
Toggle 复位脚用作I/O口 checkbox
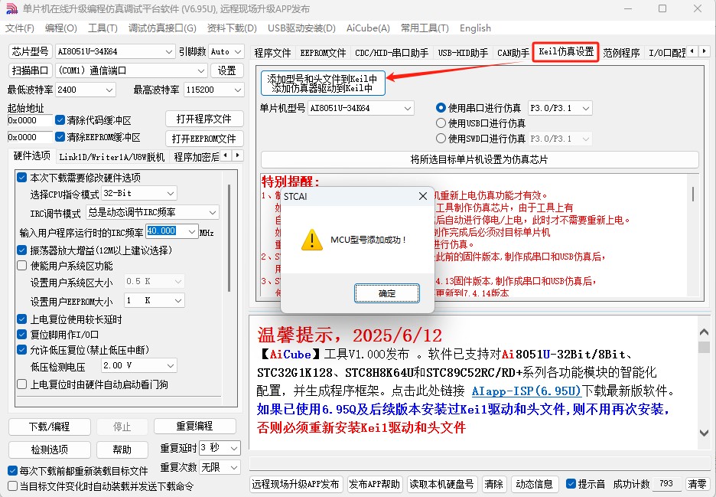tap(21, 334)
